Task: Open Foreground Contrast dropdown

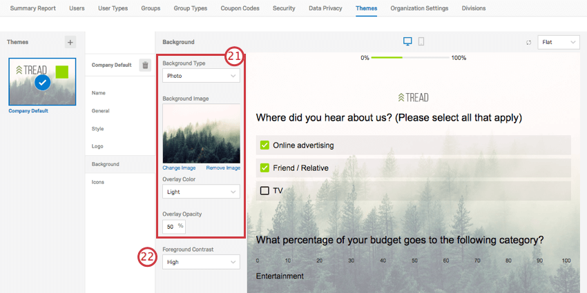Action: pos(201,262)
